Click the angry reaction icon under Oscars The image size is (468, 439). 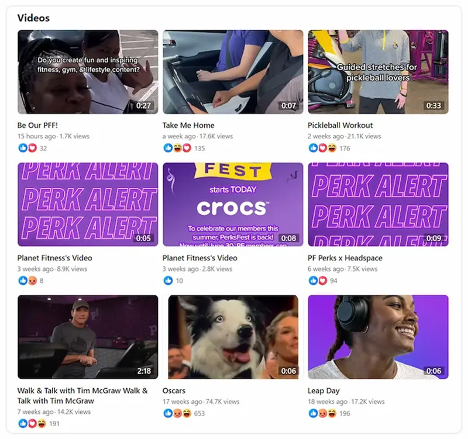[178, 413]
